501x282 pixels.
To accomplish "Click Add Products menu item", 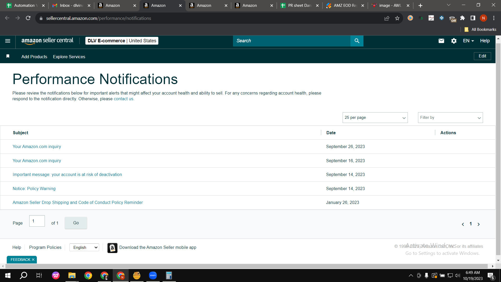I will click(x=34, y=57).
